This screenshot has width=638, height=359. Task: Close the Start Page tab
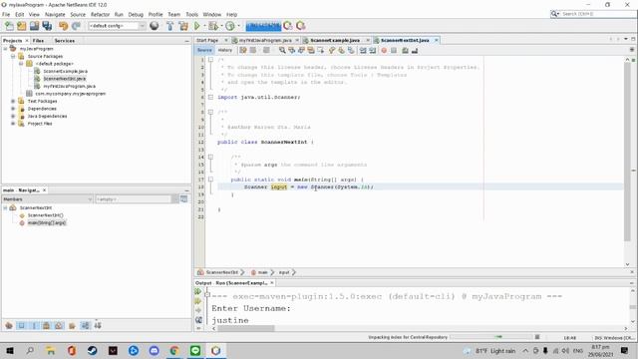click(x=226, y=40)
